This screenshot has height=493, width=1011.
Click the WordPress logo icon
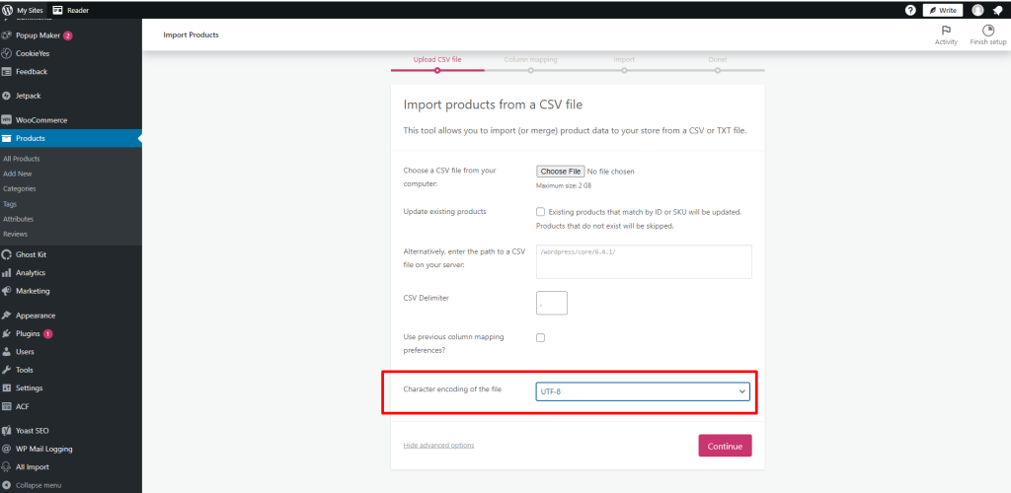point(8,10)
